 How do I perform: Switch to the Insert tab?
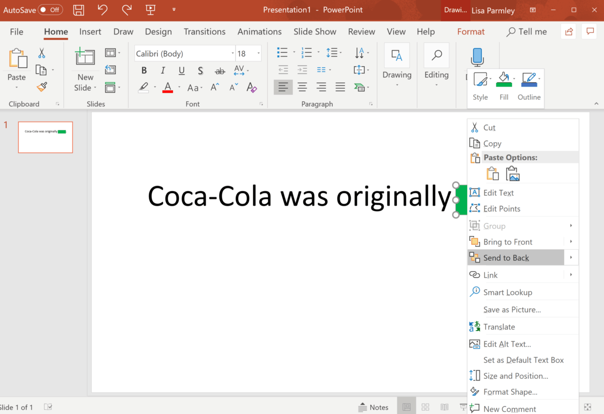pyautogui.click(x=90, y=32)
